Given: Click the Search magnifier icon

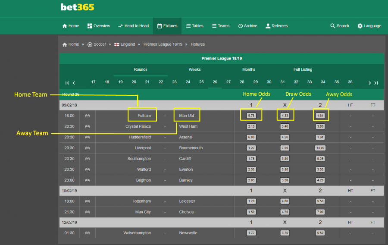Looking at the screenshot, I should click(332, 26).
